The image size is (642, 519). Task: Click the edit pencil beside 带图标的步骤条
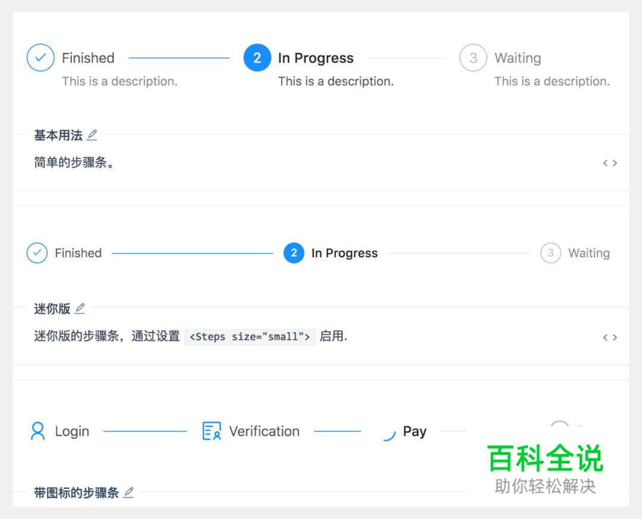130,492
